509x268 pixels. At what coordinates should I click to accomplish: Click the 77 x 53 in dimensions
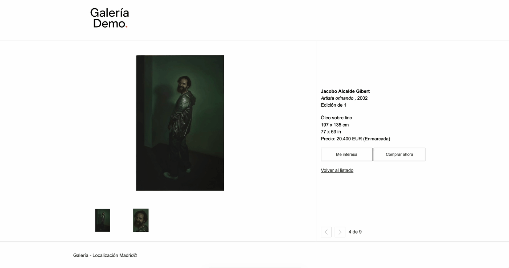coord(331,132)
